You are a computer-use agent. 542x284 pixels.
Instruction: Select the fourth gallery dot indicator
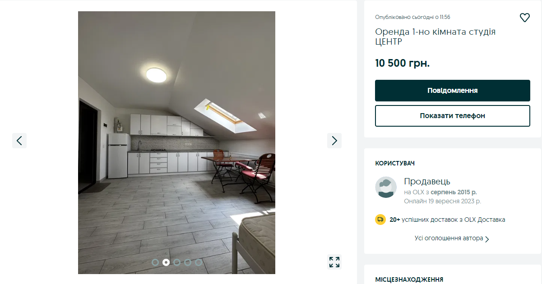pyautogui.click(x=188, y=262)
